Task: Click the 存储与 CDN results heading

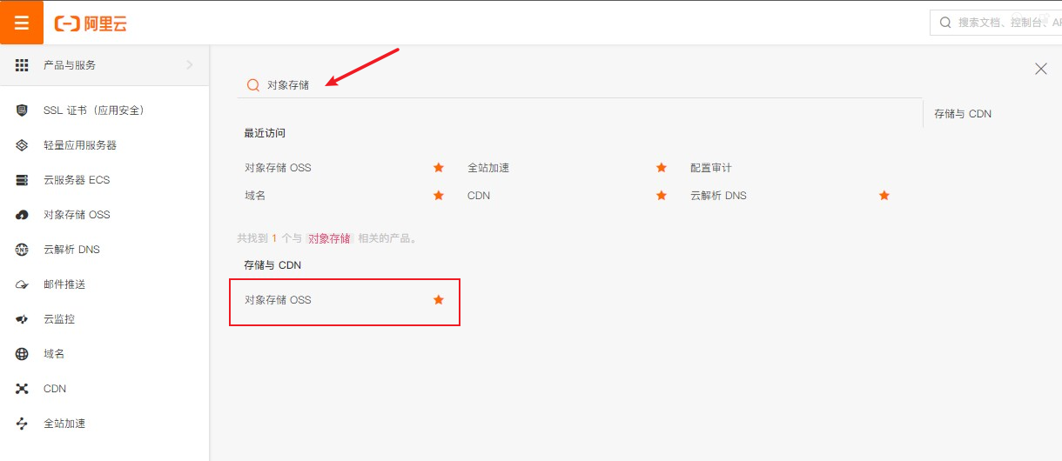Action: tap(272, 264)
